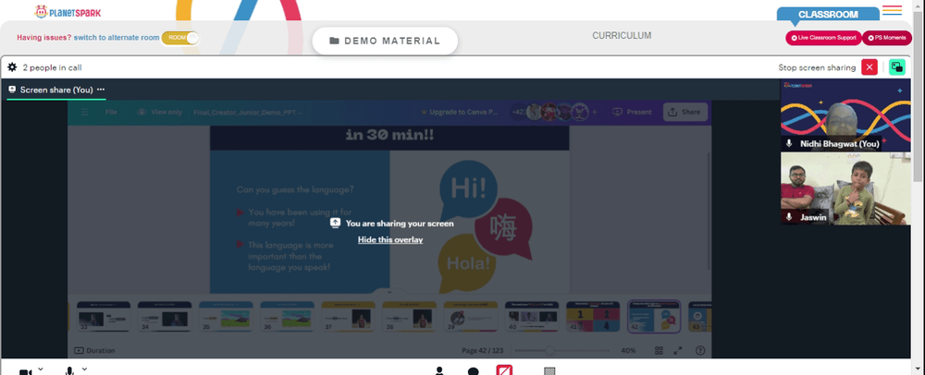Open the Canva File menu
This screenshot has height=375, width=925.
click(x=111, y=112)
